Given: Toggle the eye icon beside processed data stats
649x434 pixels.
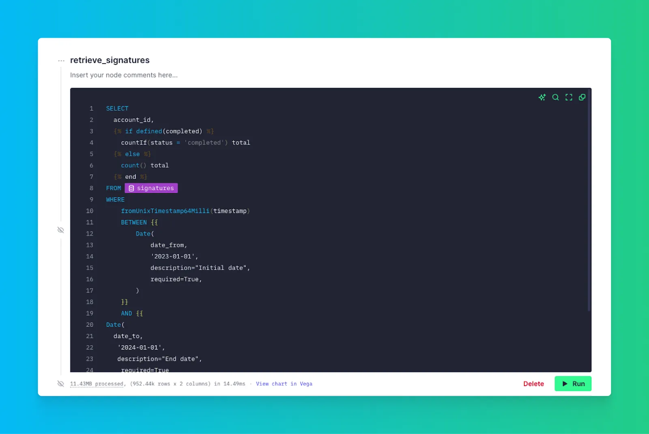Looking at the screenshot, I should click(x=60, y=383).
